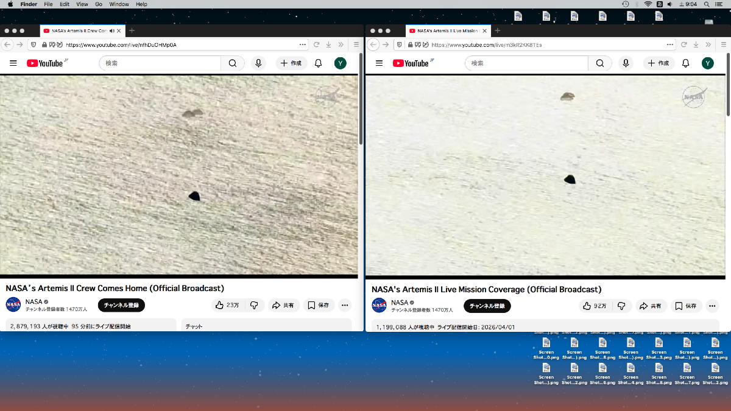Viewport: 731px width, 411px height.
Task: Focus YouTube 検索 field in left window
Action: (160, 63)
